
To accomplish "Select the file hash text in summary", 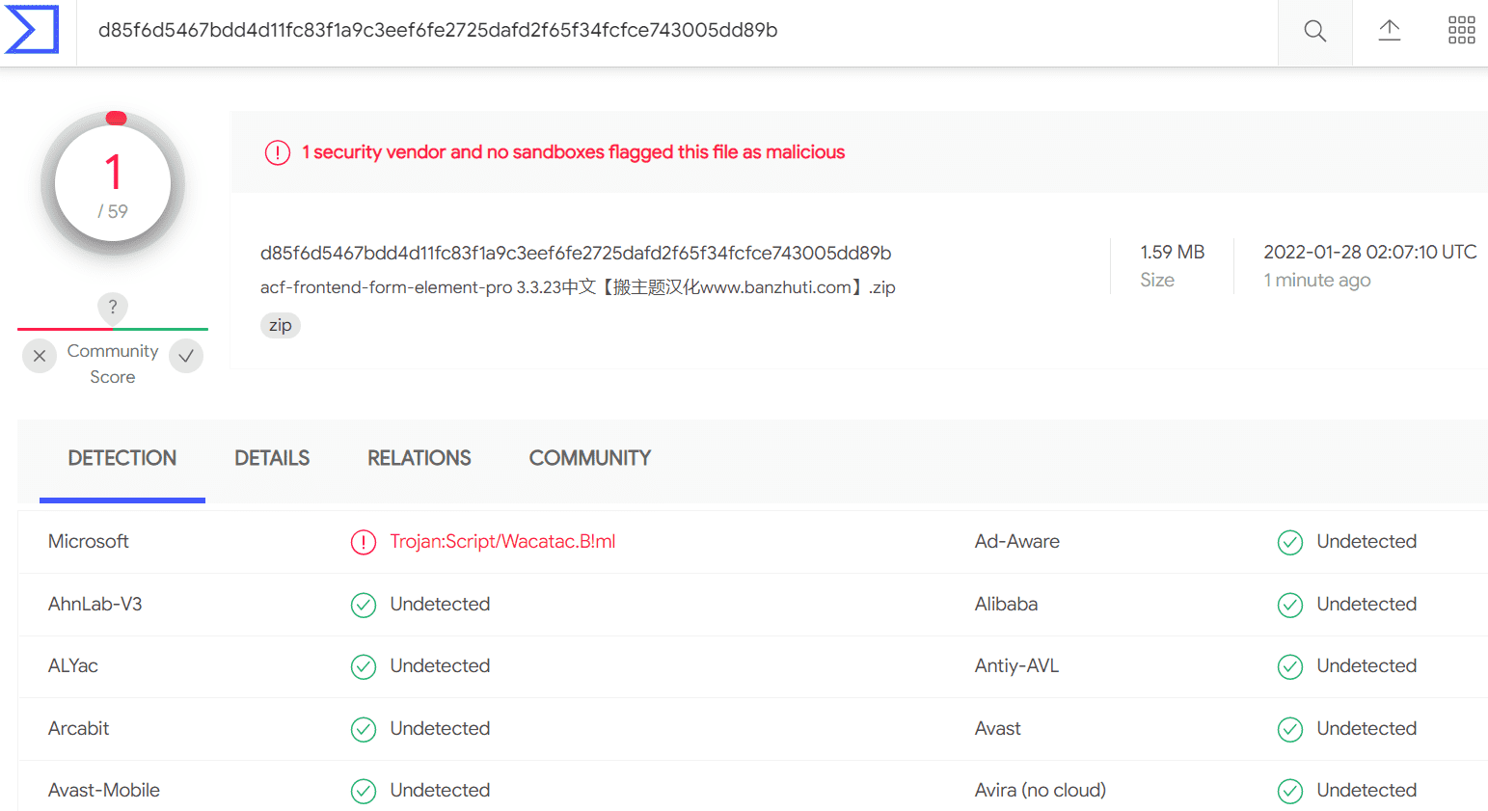I will click(576, 253).
